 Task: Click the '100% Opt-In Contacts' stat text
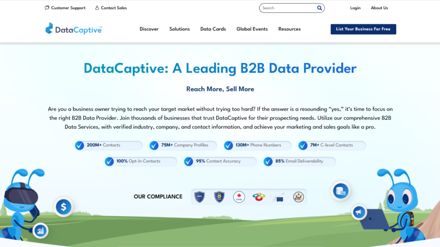pos(138,161)
